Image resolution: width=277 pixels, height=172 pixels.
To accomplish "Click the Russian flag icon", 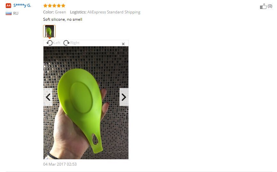I will (9, 13).
